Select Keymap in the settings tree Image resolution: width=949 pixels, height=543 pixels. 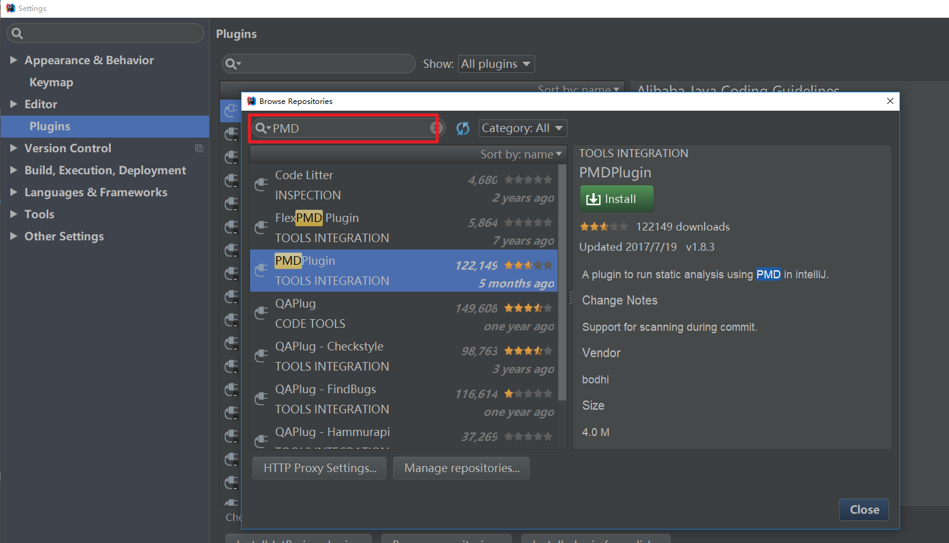[51, 82]
